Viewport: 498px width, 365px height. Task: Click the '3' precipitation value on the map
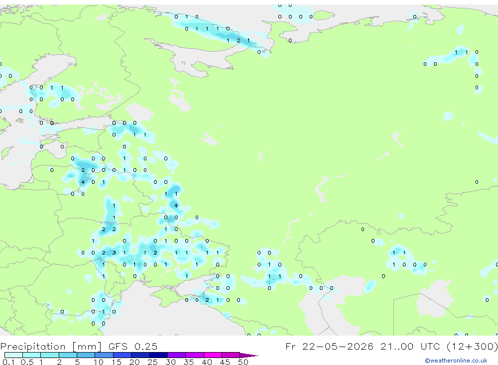pyautogui.click(x=114, y=253)
